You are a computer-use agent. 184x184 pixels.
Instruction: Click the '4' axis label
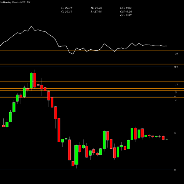point(176,100)
